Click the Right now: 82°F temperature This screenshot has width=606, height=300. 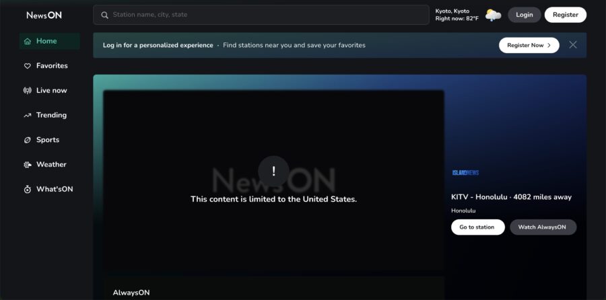pos(457,19)
